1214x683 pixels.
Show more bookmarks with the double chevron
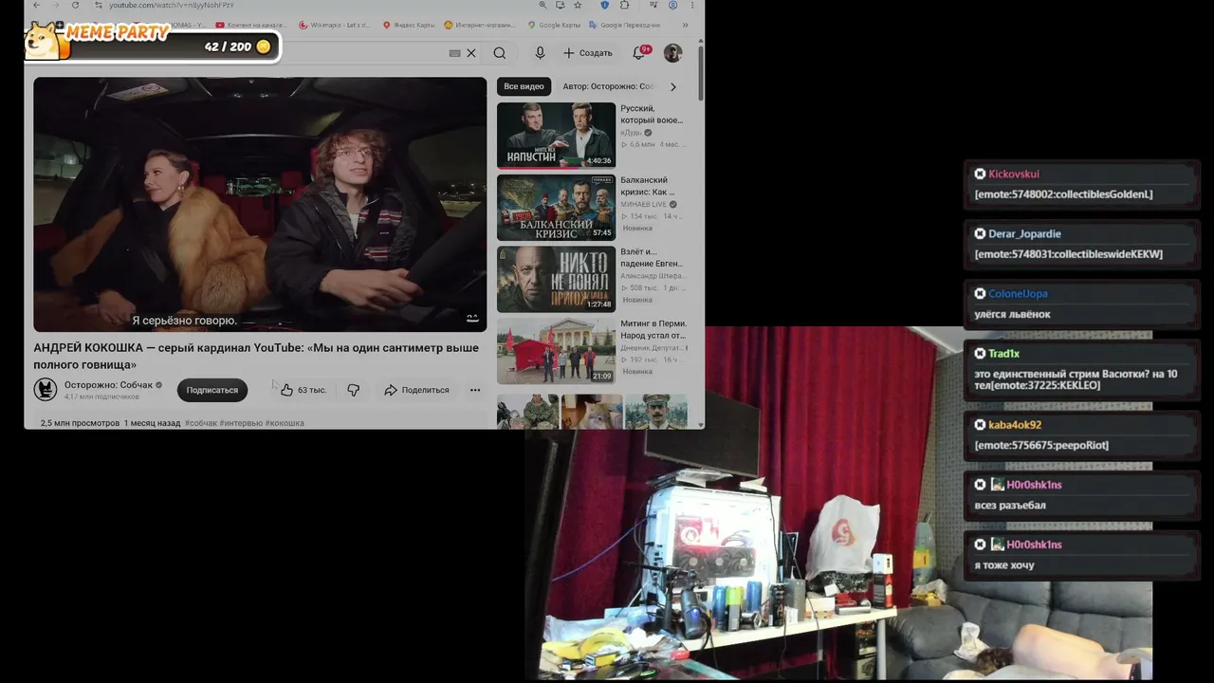[685, 25]
